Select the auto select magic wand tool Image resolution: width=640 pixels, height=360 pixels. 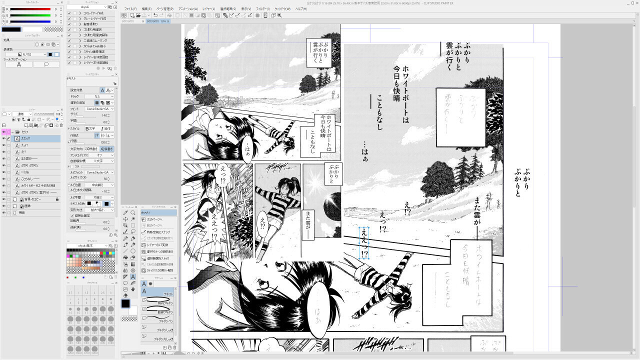click(x=133, y=219)
